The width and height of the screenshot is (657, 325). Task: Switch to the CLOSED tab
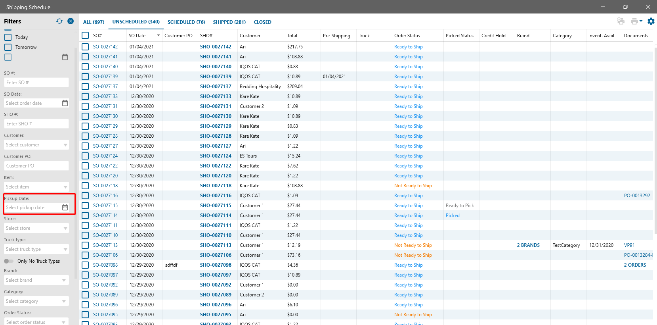point(263,22)
